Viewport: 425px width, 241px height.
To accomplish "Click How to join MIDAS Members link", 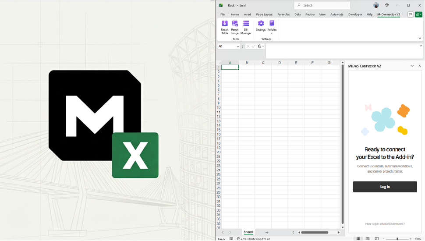I will (385, 224).
